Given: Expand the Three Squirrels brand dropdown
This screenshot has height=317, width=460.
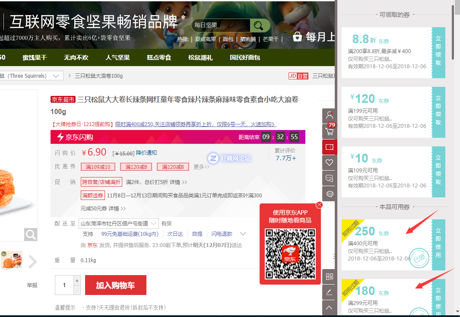Looking at the screenshot, I should click(56, 76).
